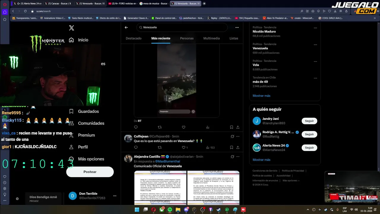Open Discord from the taskbar
Screen dimensions: 380x214
click(186, 210)
